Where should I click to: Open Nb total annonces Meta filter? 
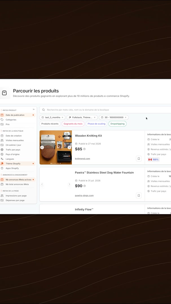tap(18, 184)
